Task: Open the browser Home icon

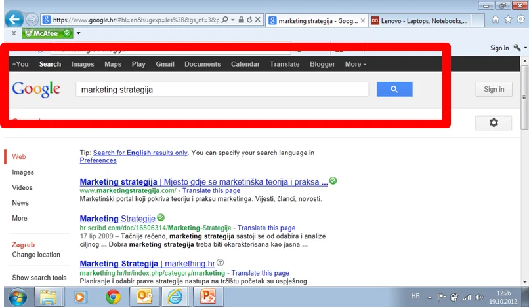Action: pos(496,19)
